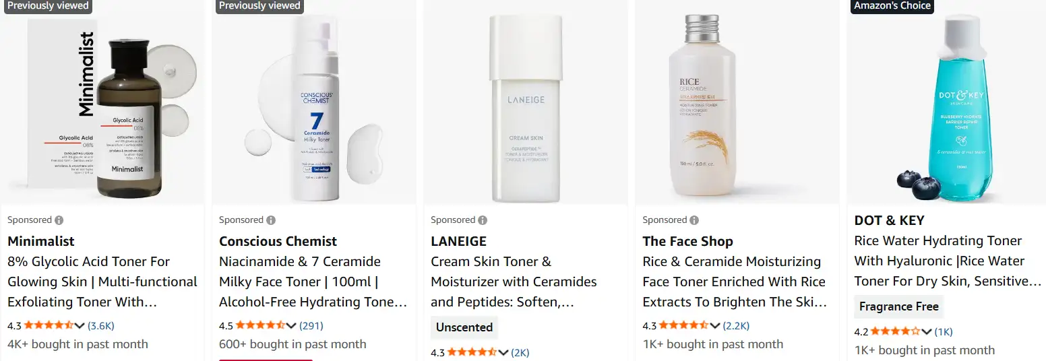
Task: Click the star rating of DOT & KEY toner
Action: (x=896, y=331)
